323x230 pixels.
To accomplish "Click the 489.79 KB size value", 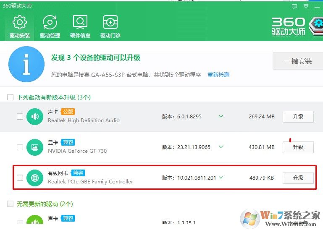I will (262, 178).
